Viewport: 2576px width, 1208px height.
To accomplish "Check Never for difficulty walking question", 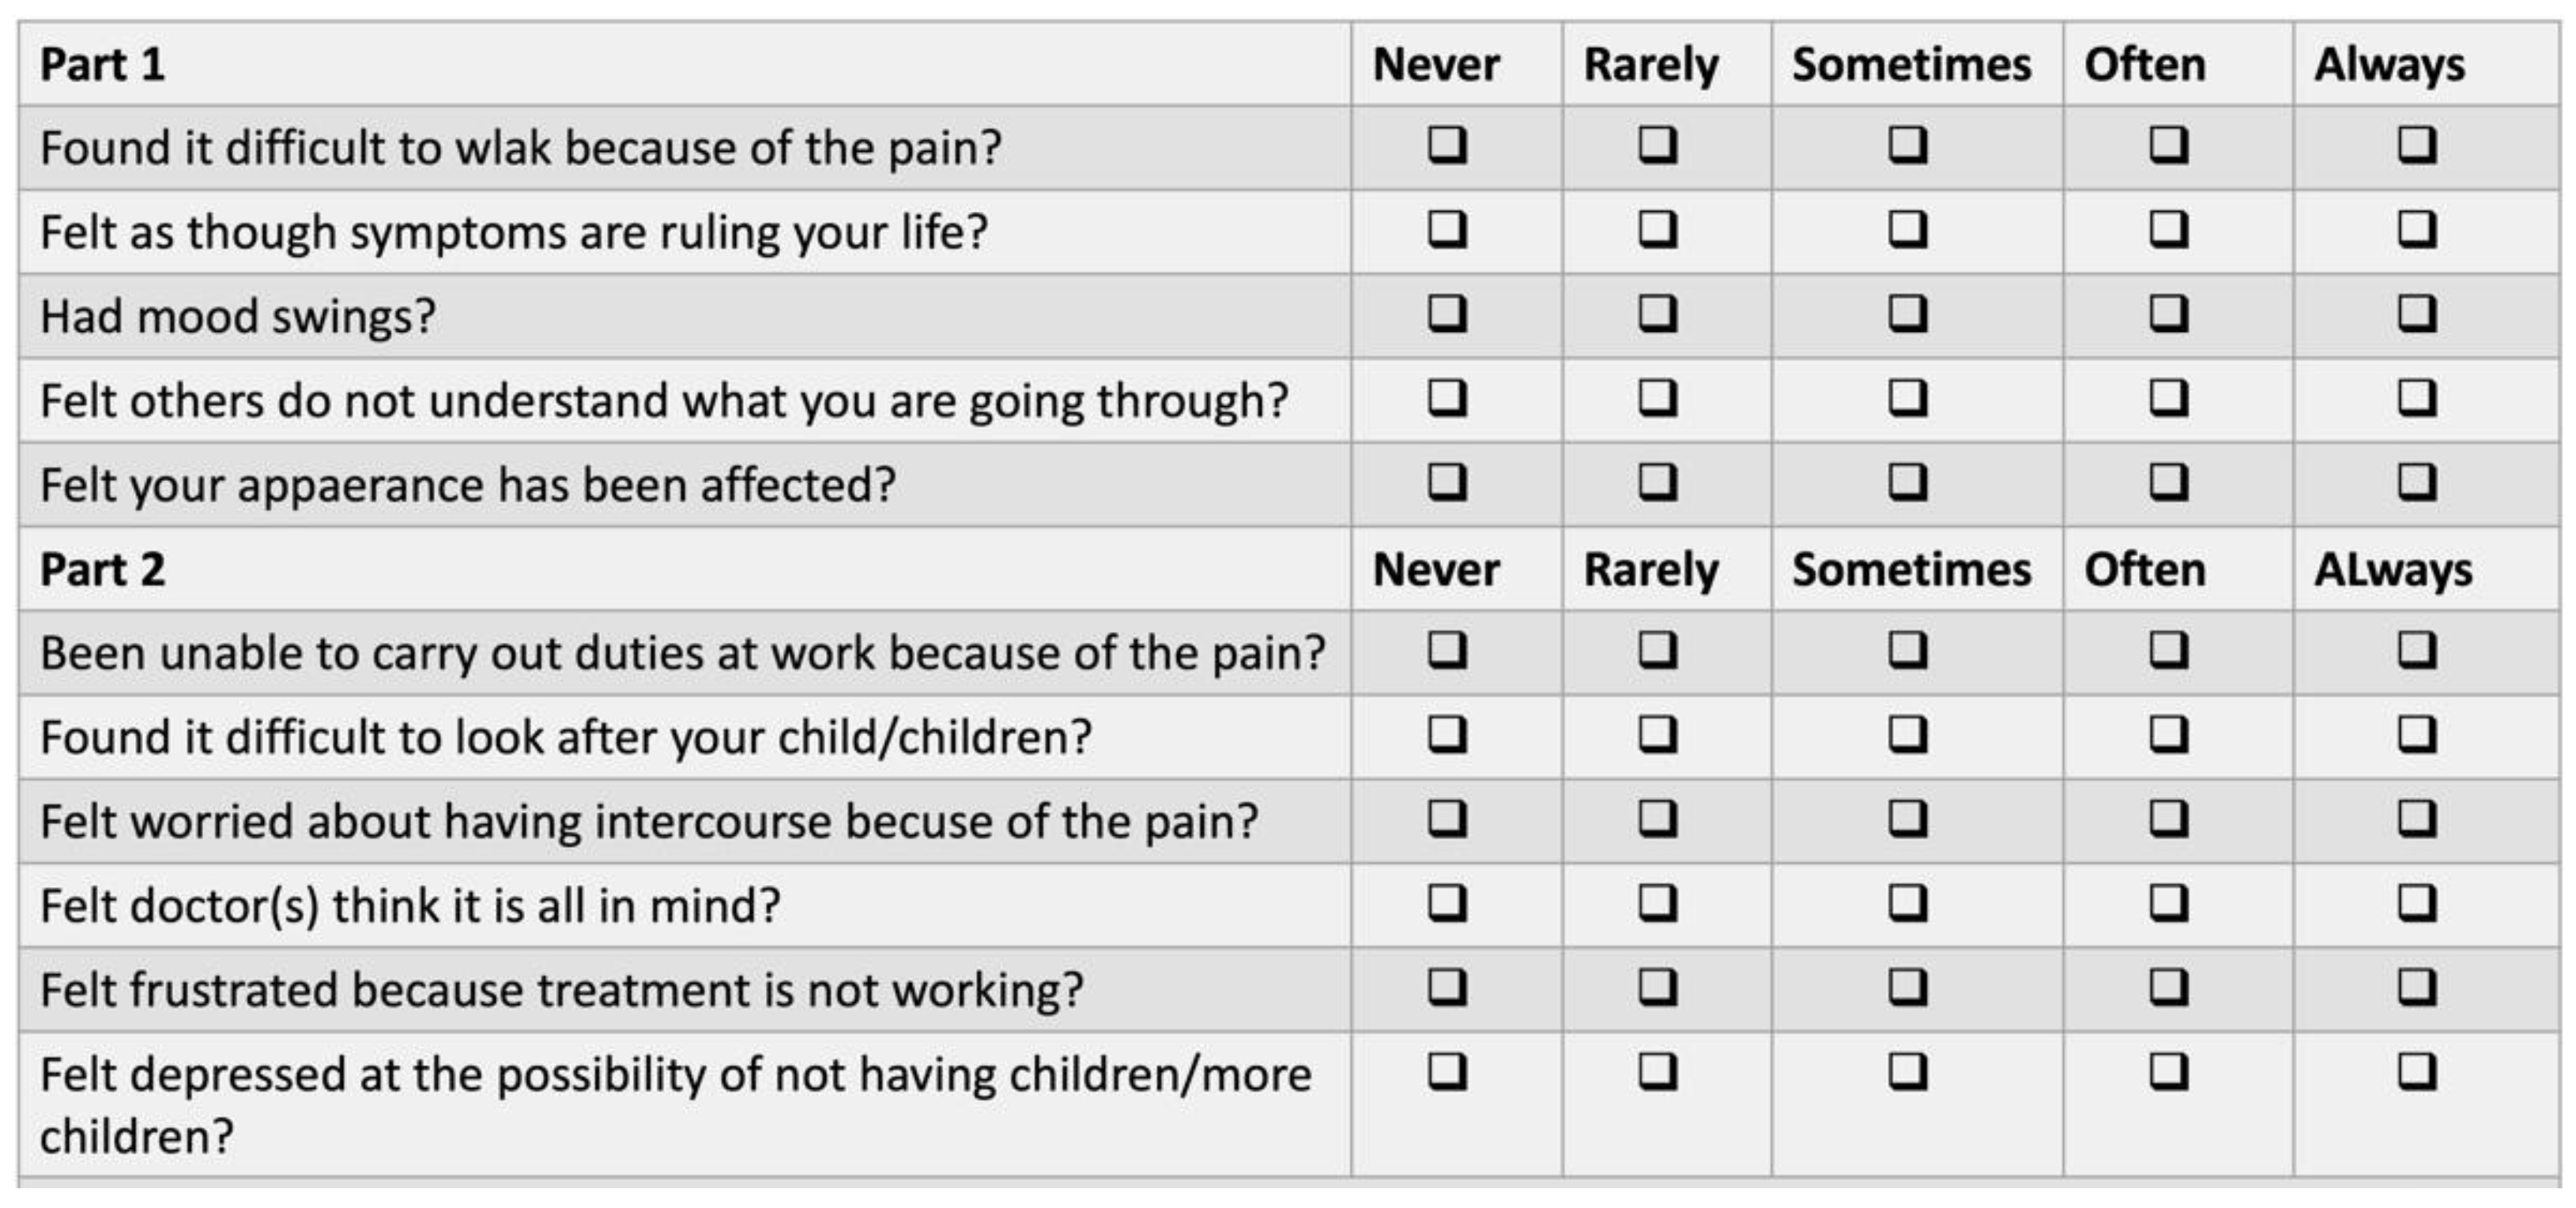I will (1446, 146).
